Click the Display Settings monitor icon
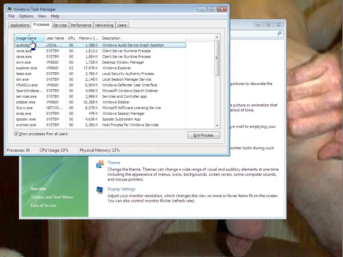The height and width of the screenshot is (257, 343). point(100,190)
